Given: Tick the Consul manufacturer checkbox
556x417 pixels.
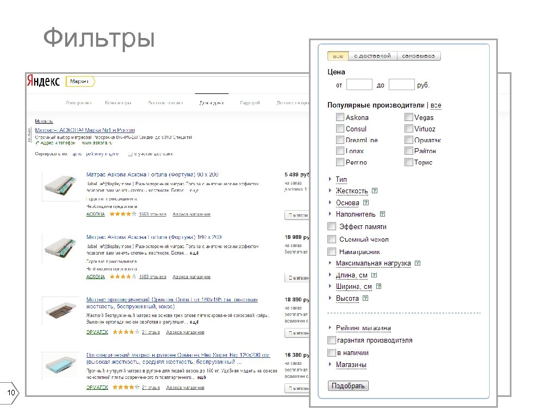Looking at the screenshot, I should click(x=340, y=128).
